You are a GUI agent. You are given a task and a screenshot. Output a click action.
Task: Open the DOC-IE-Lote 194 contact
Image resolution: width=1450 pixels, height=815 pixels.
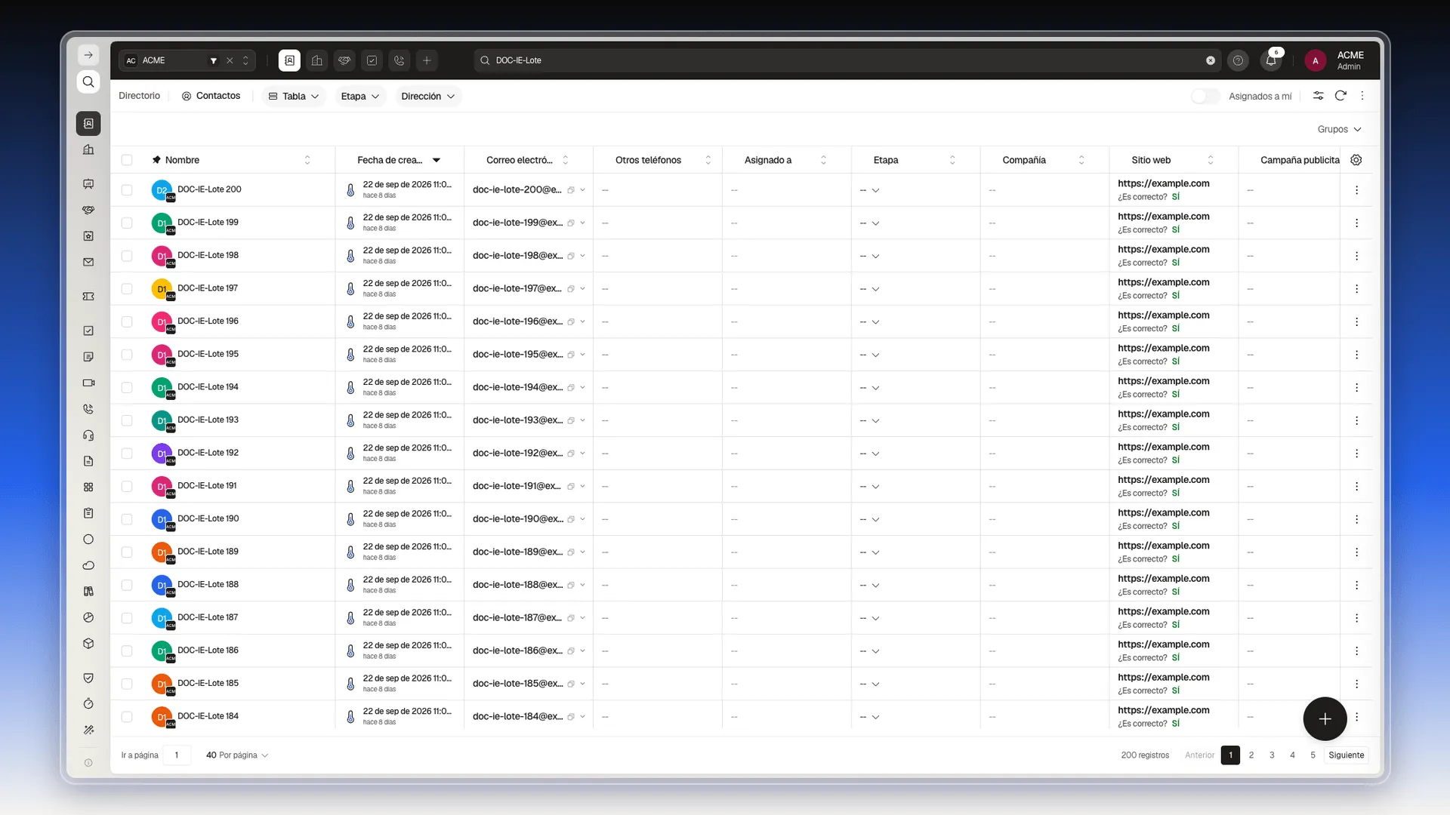click(208, 387)
